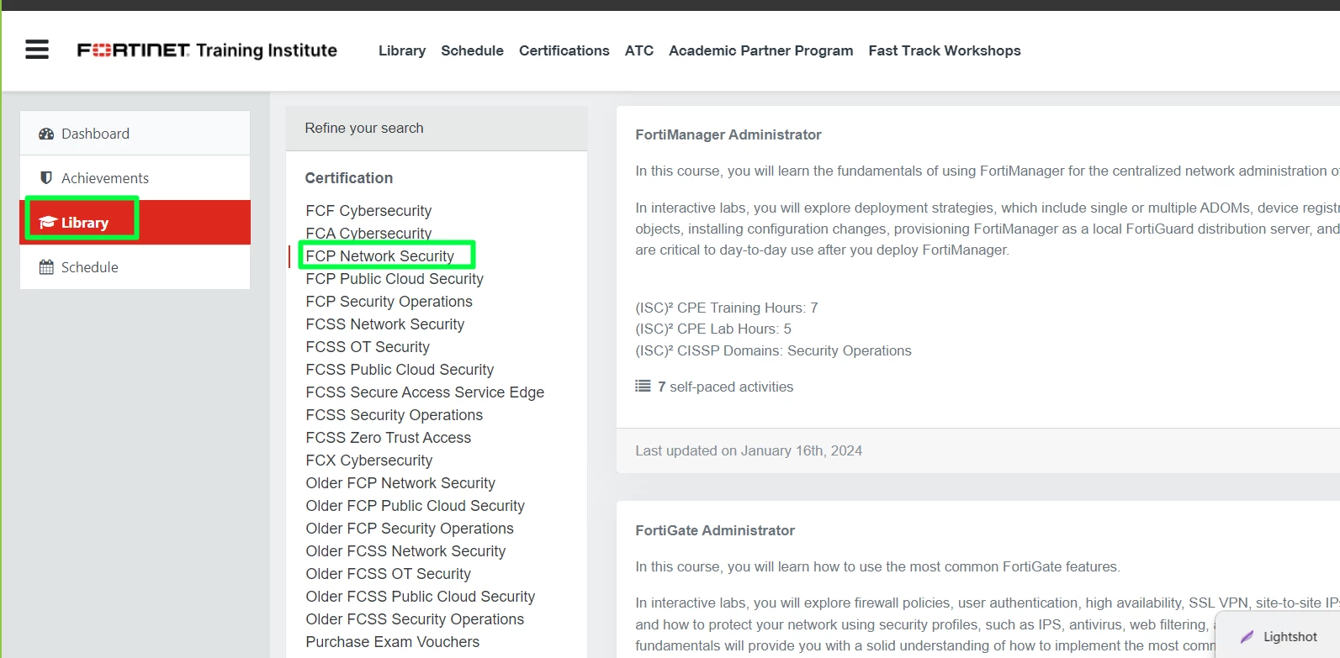The width and height of the screenshot is (1340, 658).
Task: Click the 'Certification' filter heading
Action: pyautogui.click(x=349, y=178)
